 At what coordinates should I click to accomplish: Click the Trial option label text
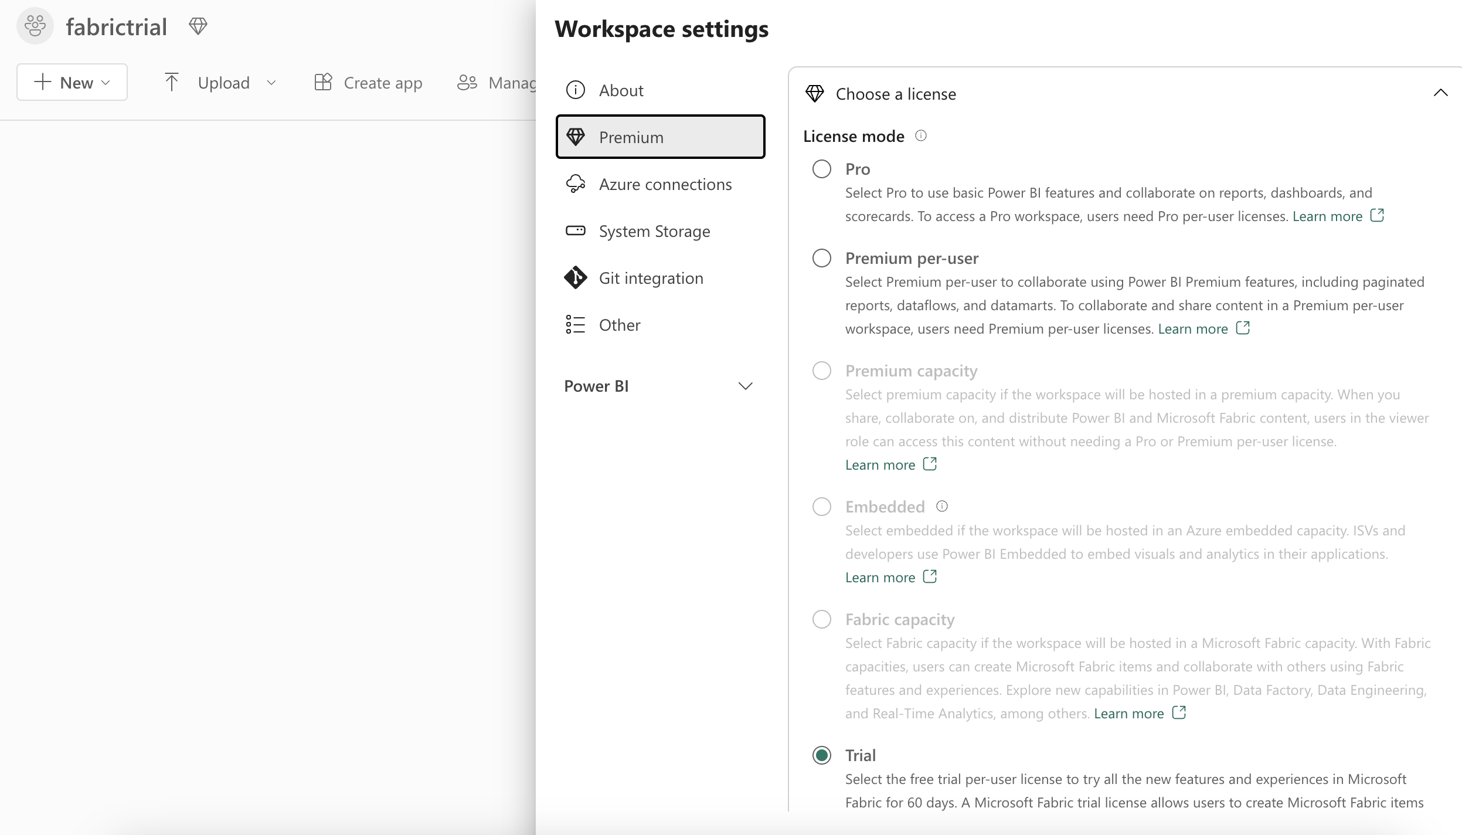coord(861,755)
